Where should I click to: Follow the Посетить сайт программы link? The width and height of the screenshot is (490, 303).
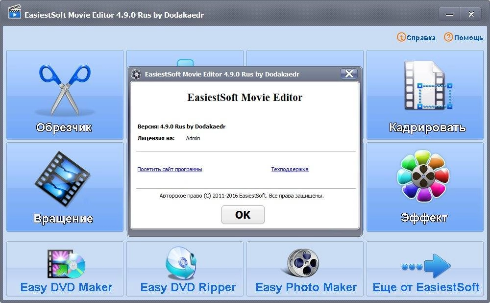pyautogui.click(x=170, y=169)
